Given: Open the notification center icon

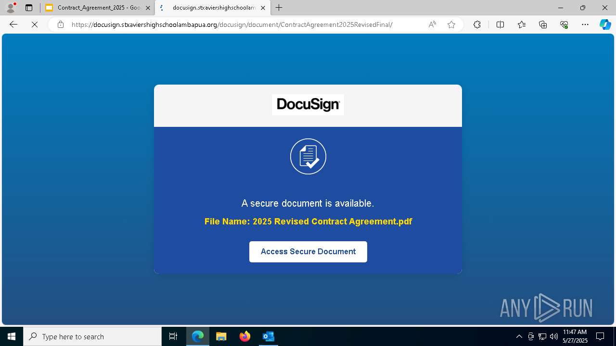Looking at the screenshot, I should 600,336.
